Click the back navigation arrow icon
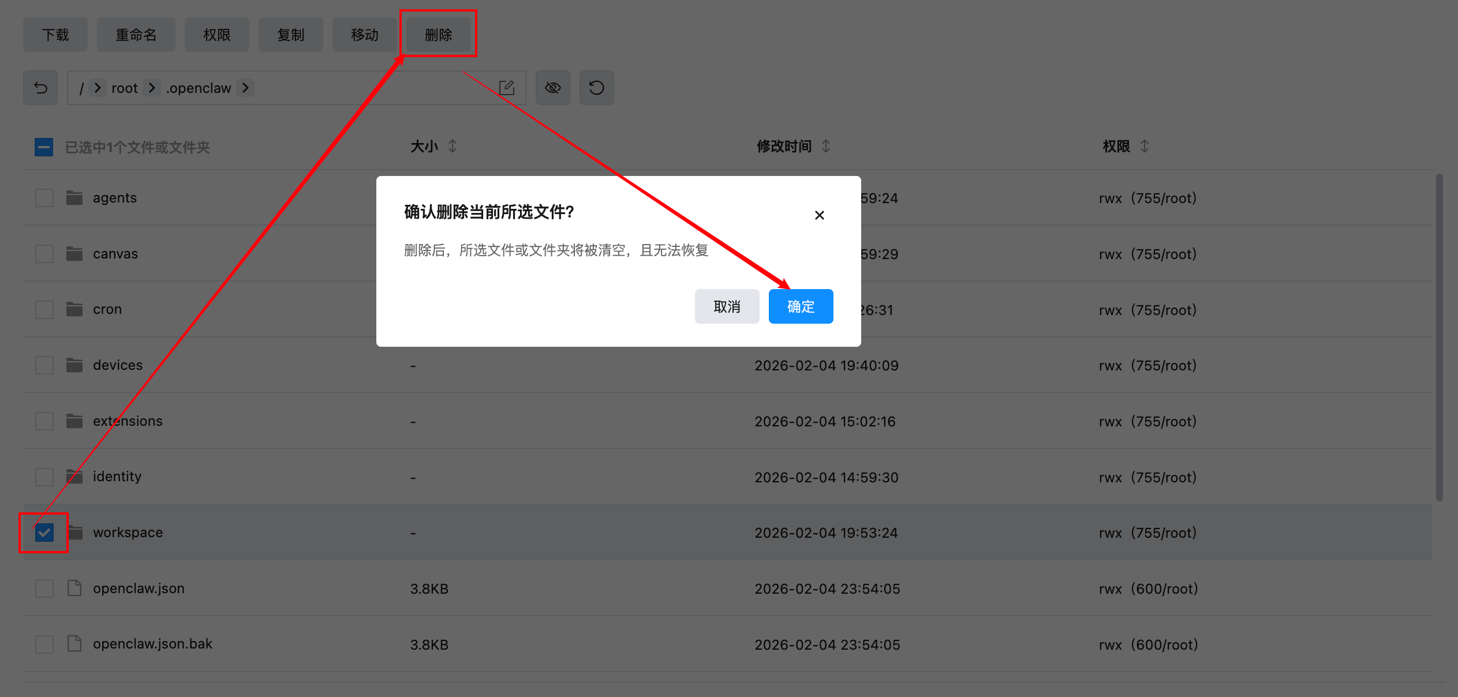This screenshot has height=697, width=1458. pyautogui.click(x=40, y=87)
